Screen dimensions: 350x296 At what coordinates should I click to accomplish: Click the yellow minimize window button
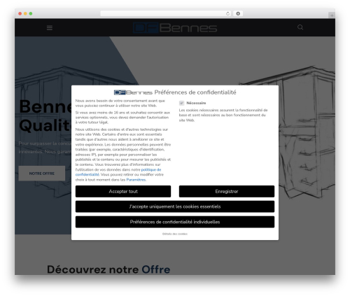[25, 14]
